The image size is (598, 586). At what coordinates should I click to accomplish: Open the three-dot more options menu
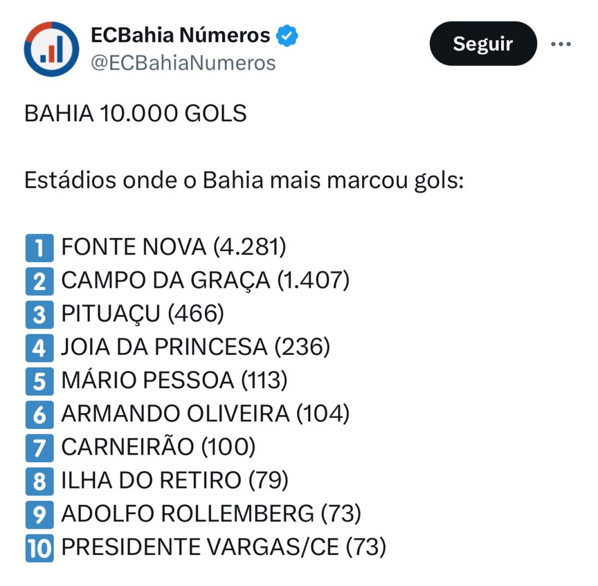[561, 44]
